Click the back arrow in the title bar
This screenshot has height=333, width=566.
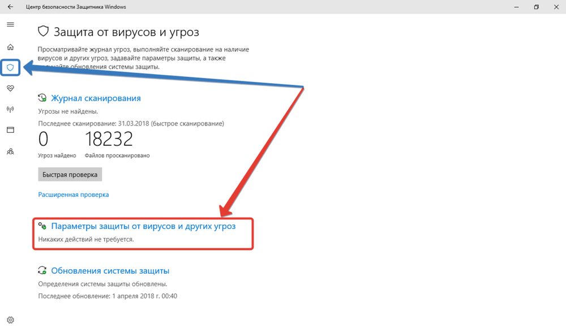click(x=10, y=7)
